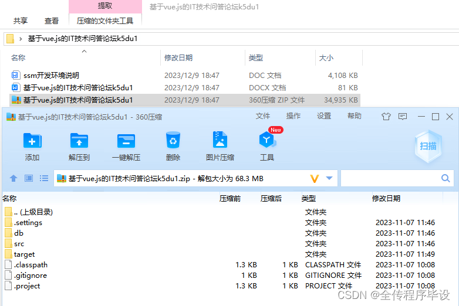Select the 'target' folder name

click(x=24, y=254)
